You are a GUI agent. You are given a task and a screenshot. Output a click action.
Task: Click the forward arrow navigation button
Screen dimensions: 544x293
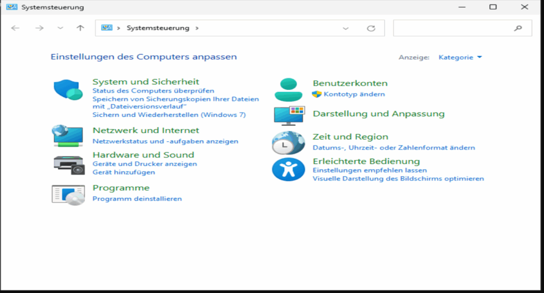39,28
